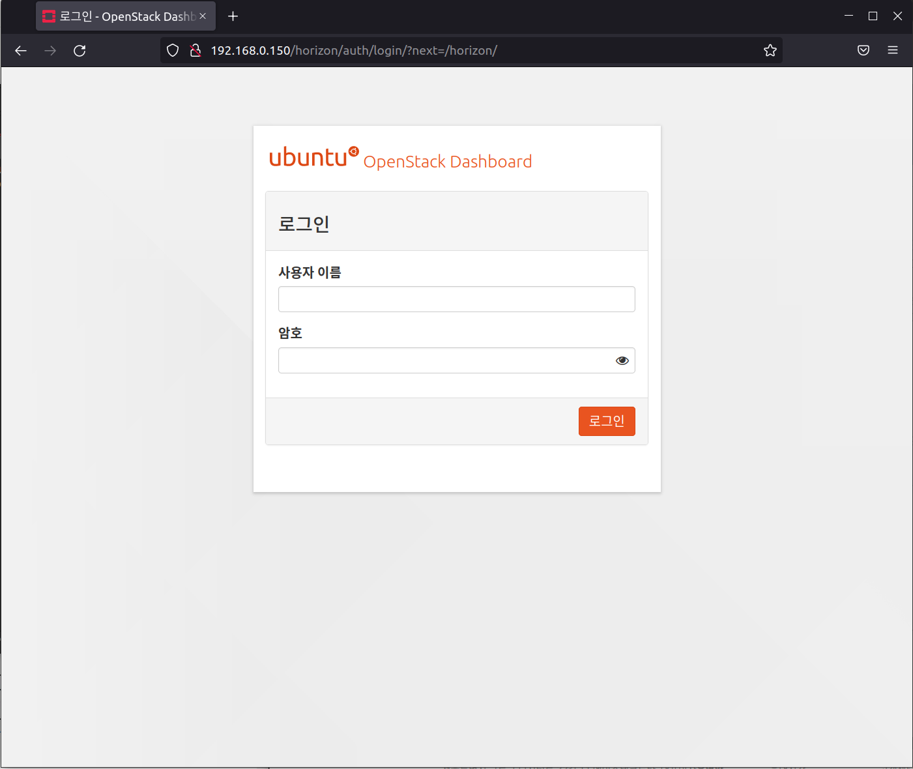The width and height of the screenshot is (913, 769).
Task: Go back using the browser back arrow
Action: 21,51
